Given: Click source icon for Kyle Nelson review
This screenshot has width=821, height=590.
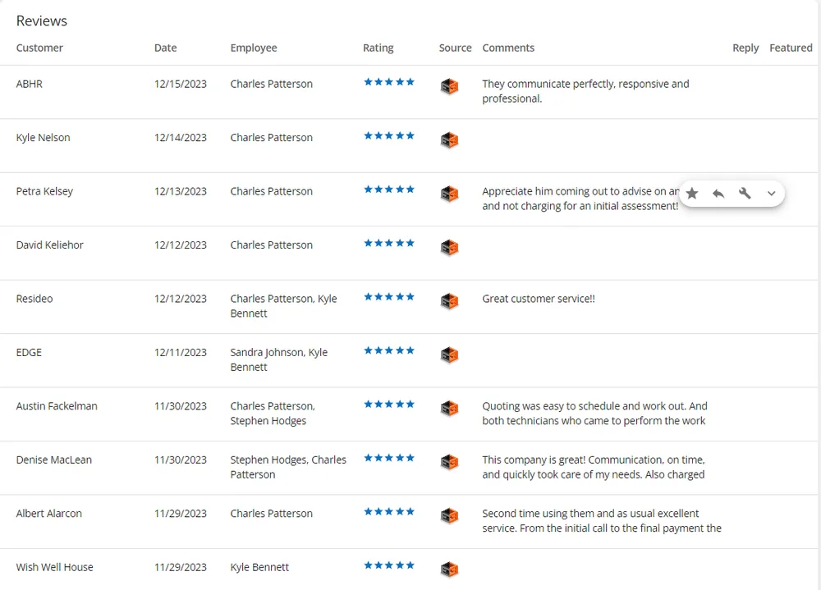Looking at the screenshot, I should point(449,140).
